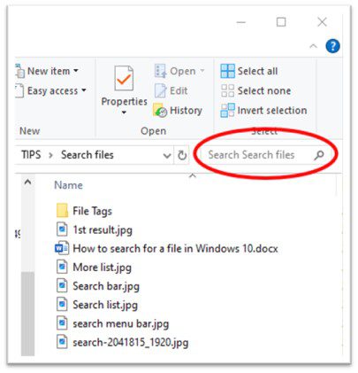Open the Help question mark icon
358x373 pixels.
[x=332, y=46]
